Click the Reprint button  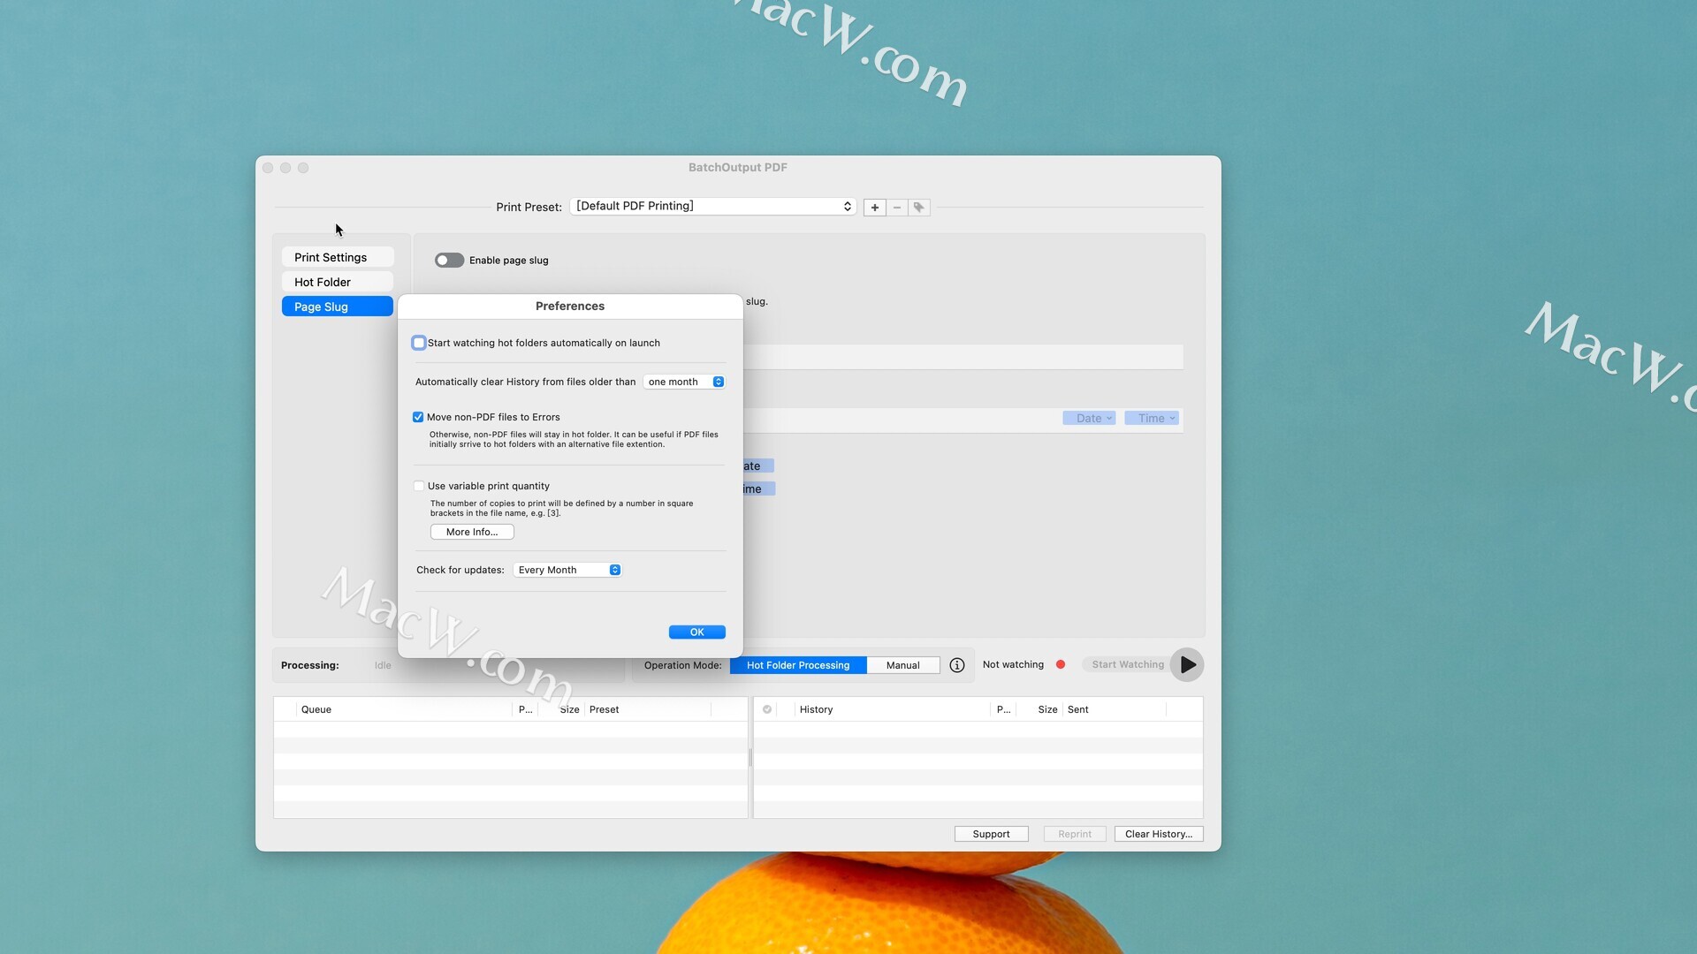1075,834
